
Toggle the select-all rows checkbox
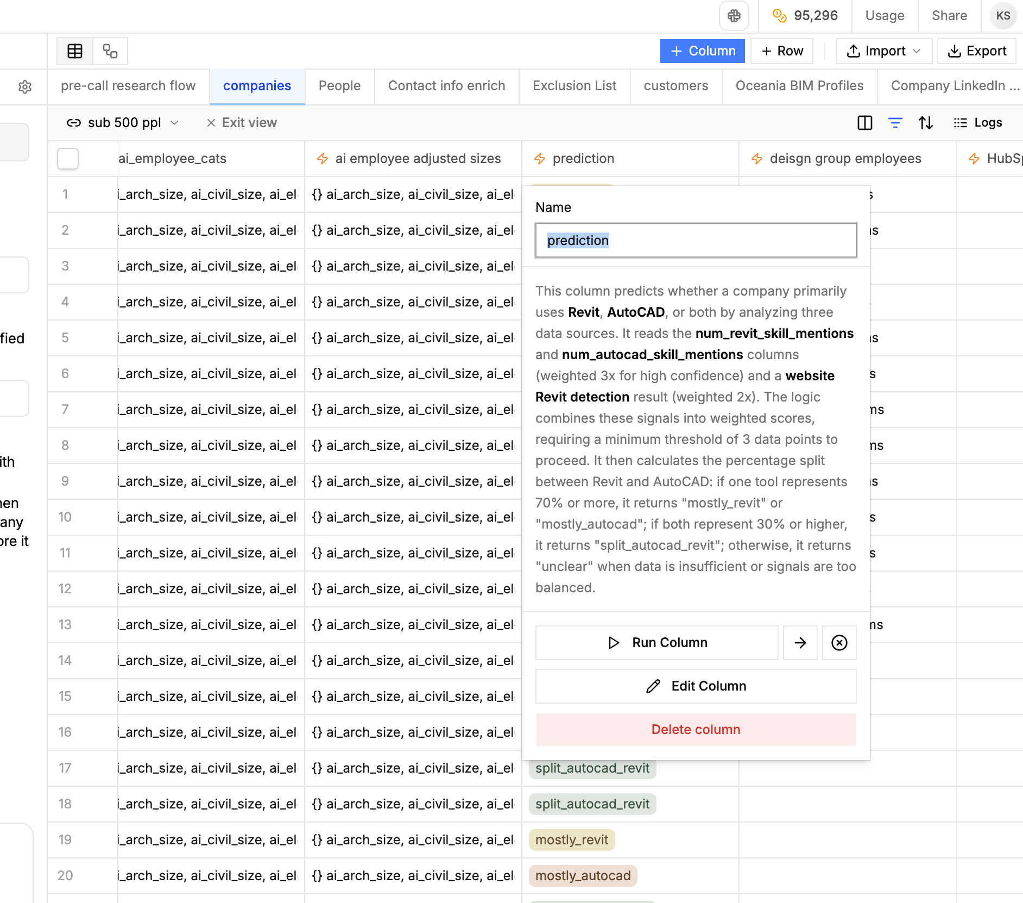[67, 159]
